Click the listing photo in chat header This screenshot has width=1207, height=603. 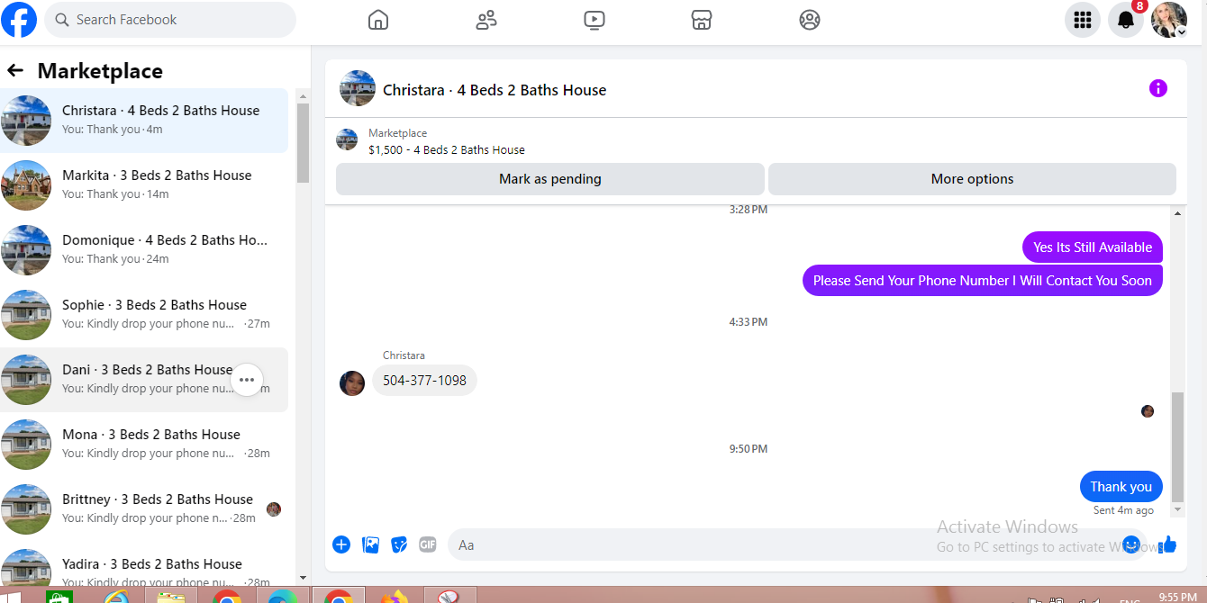click(358, 88)
